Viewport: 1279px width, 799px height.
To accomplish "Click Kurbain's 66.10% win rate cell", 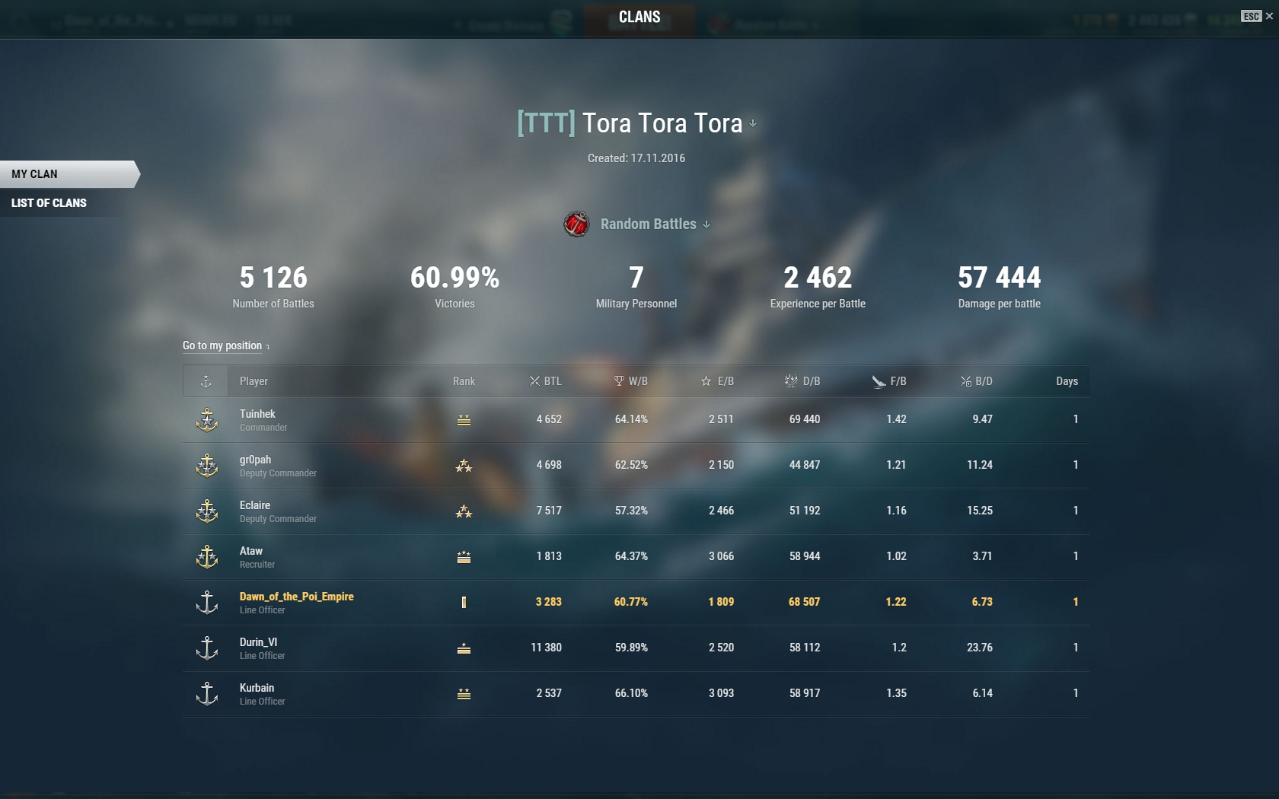I will click(x=631, y=693).
